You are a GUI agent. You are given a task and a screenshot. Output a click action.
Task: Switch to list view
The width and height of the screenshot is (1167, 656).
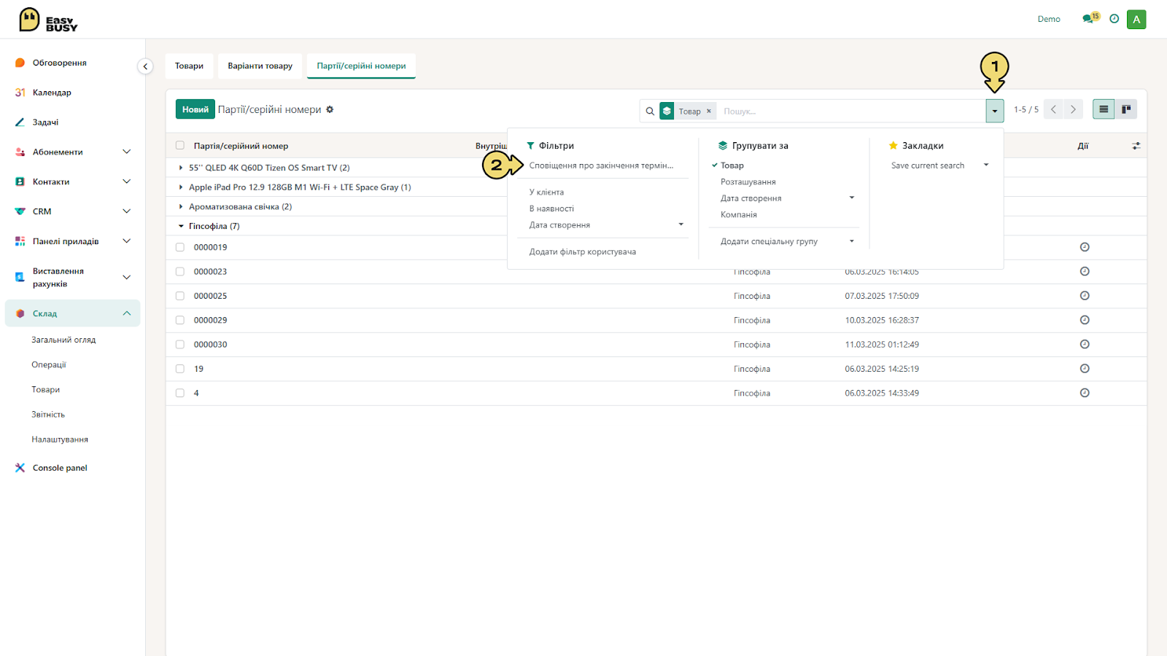(x=1104, y=109)
